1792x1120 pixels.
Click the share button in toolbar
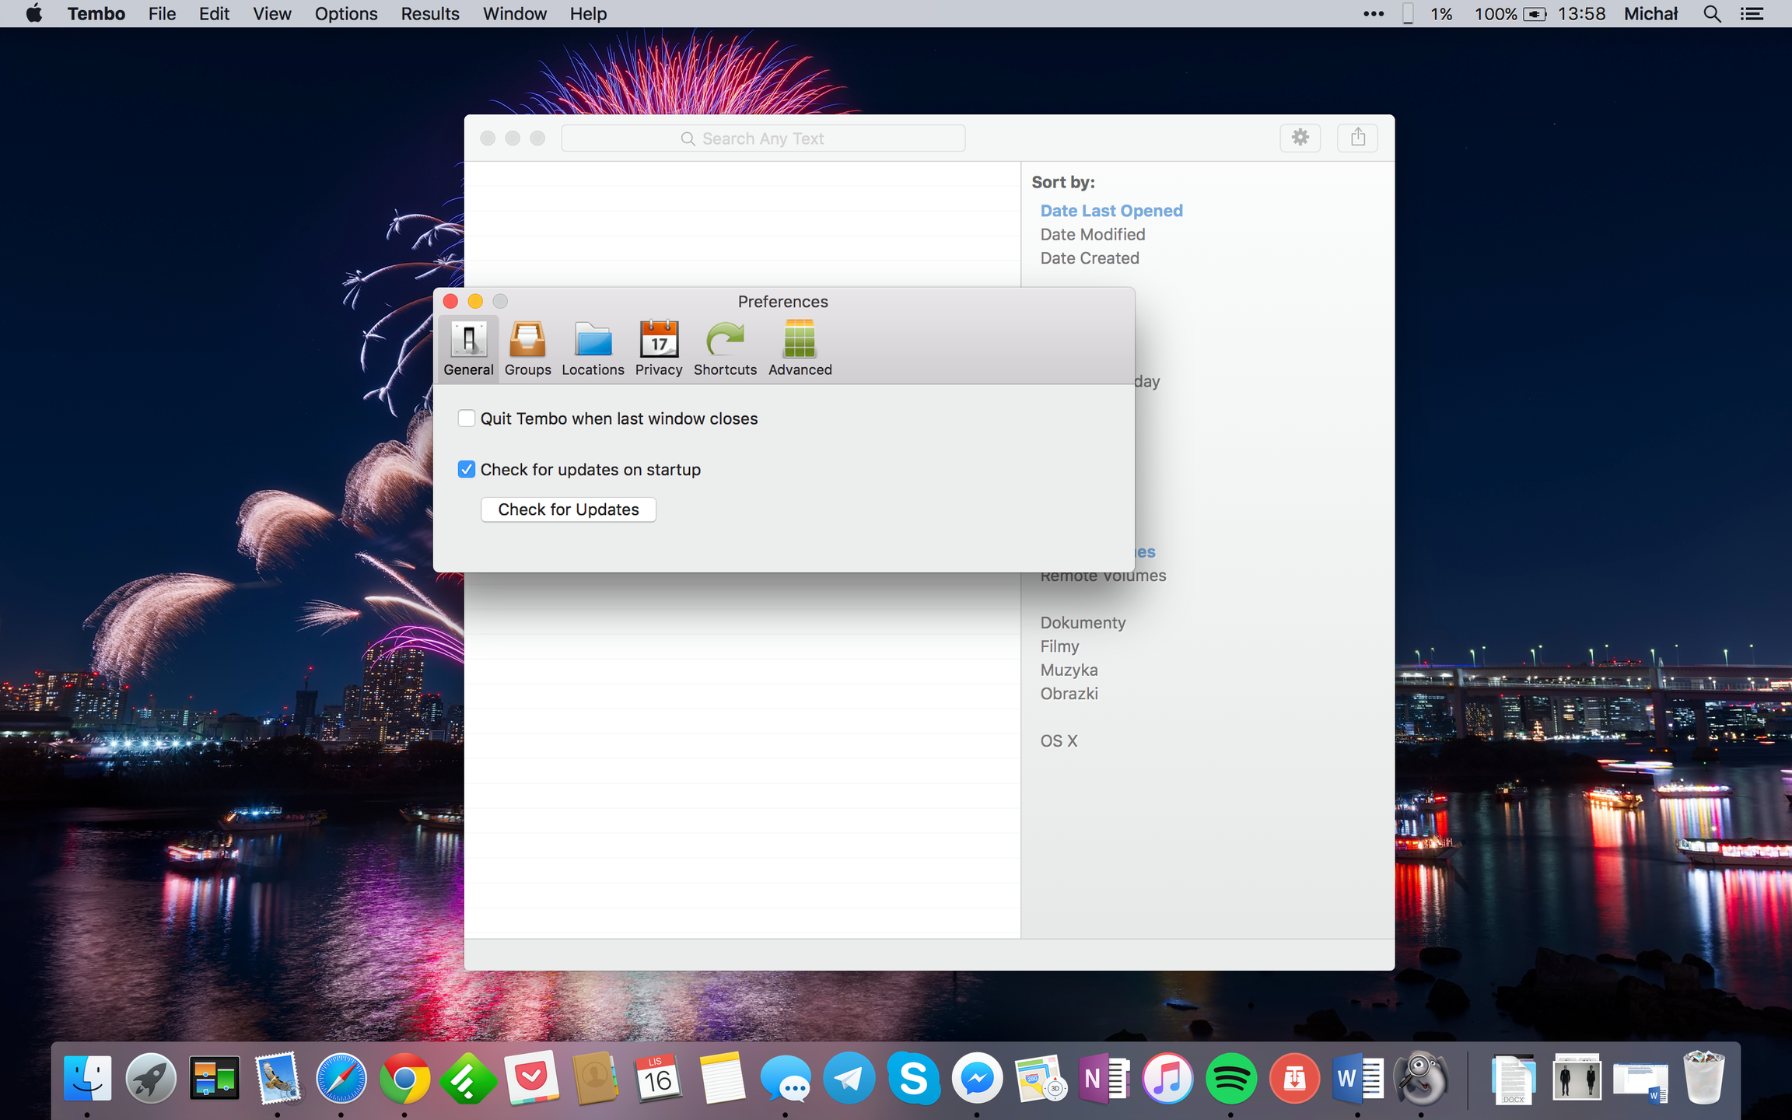tap(1357, 138)
